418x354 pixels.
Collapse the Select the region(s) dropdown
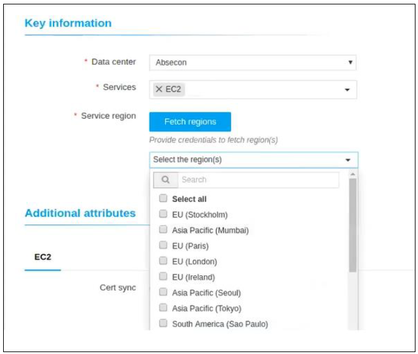347,160
